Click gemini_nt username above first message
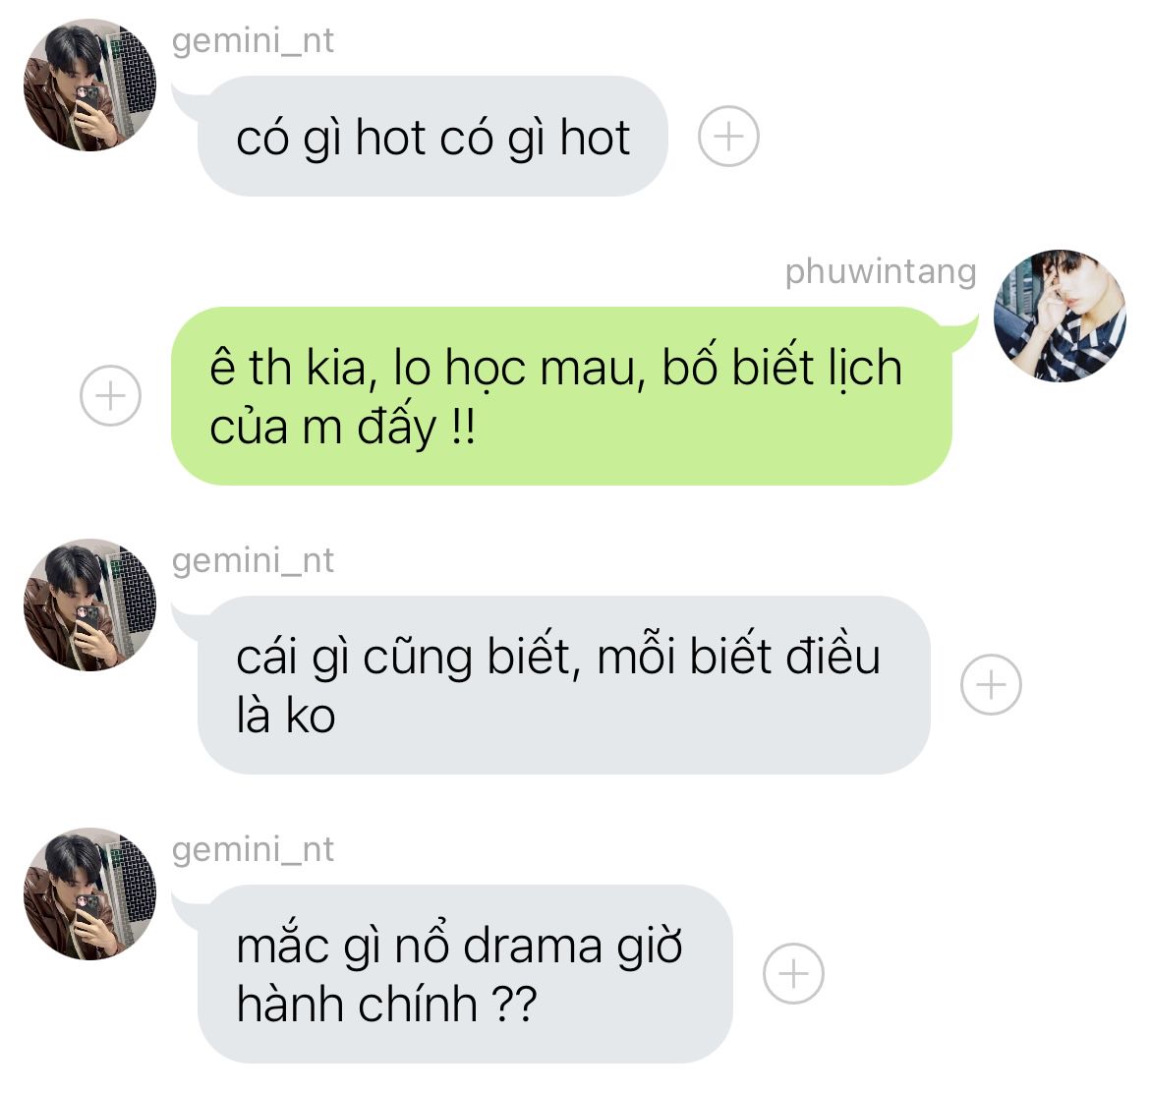The width and height of the screenshot is (1150, 1093). [x=253, y=41]
